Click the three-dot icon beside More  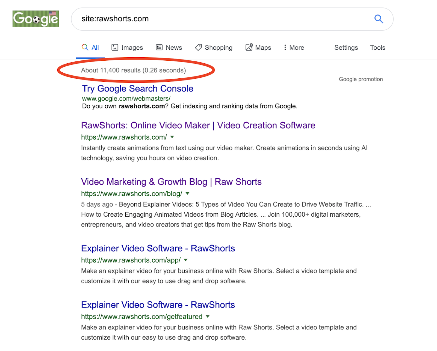pyautogui.click(x=285, y=48)
